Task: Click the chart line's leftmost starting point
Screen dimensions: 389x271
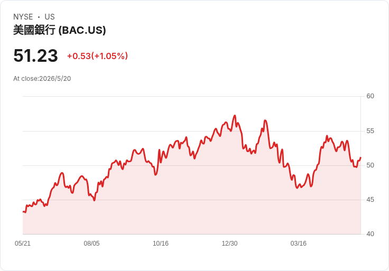Action: tap(23, 212)
